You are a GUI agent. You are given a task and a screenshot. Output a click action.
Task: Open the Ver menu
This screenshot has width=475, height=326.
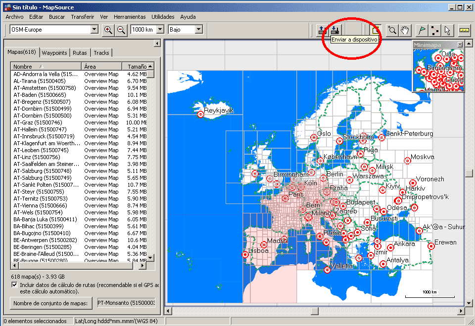pyautogui.click(x=104, y=17)
